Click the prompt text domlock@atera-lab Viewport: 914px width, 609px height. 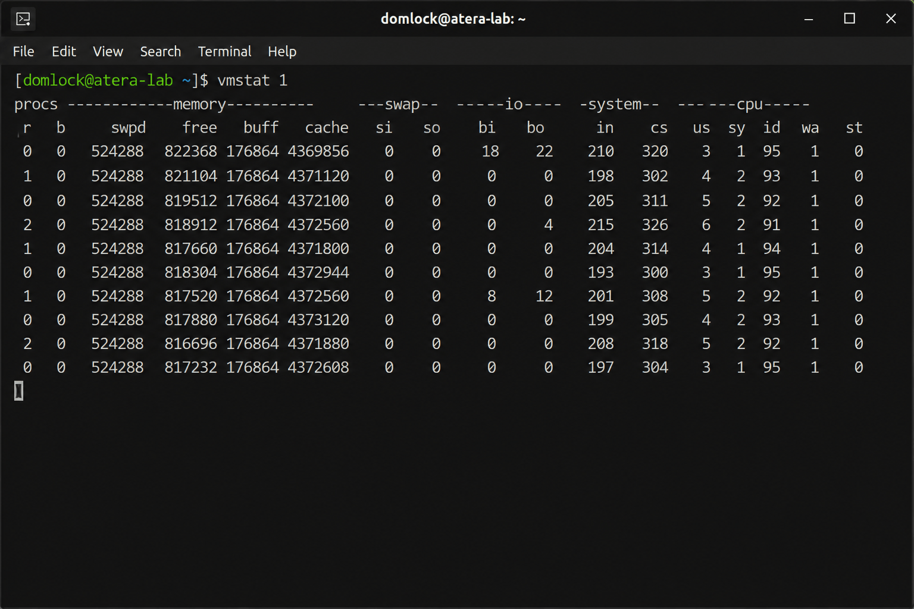[98, 80]
